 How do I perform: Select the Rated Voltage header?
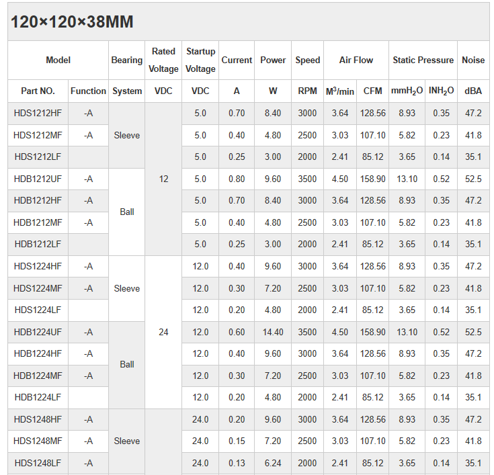click(163, 60)
